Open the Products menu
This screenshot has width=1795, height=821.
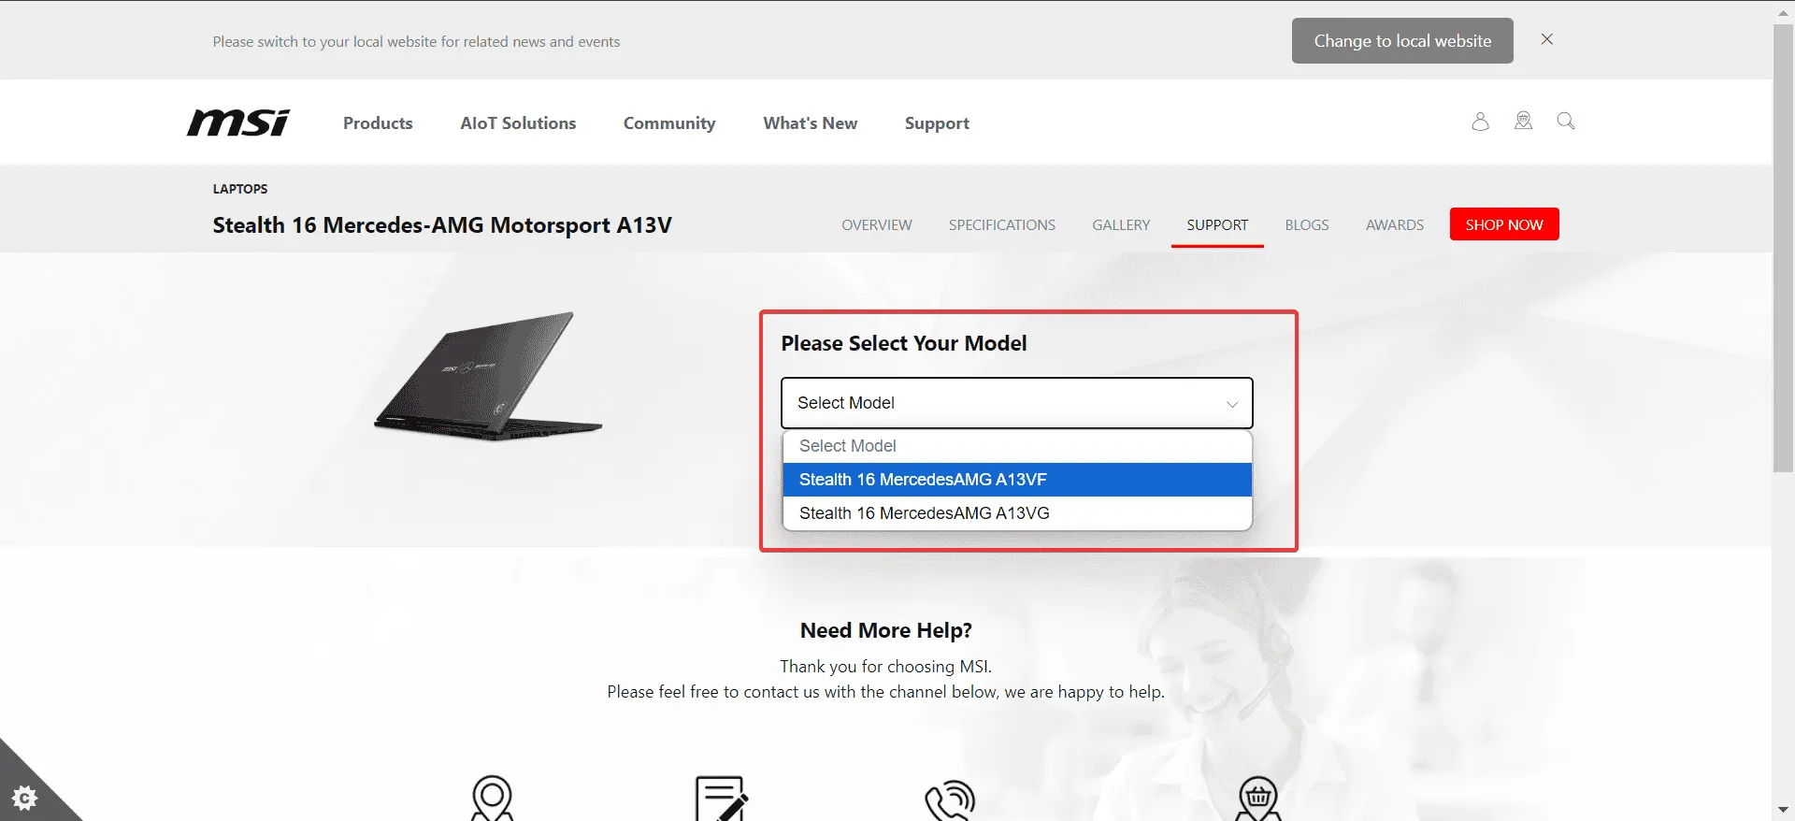tap(378, 123)
